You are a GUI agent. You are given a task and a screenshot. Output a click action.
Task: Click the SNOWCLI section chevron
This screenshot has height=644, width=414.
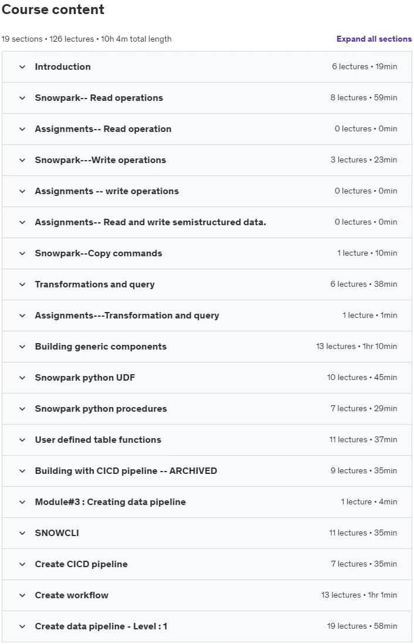click(x=22, y=534)
